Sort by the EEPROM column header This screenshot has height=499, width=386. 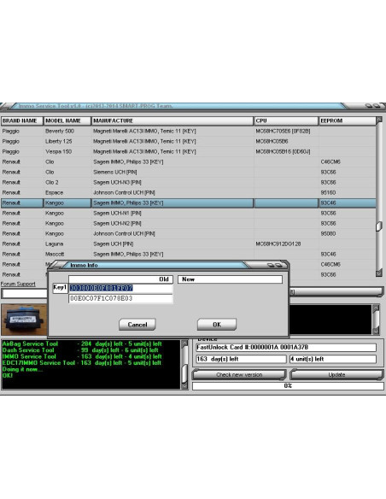point(348,121)
